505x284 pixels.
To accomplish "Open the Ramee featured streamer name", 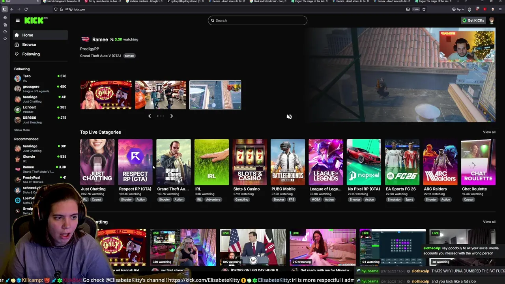I will 100,39.
